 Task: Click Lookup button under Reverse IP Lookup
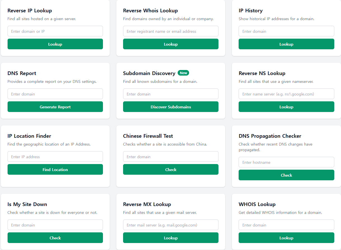click(55, 44)
